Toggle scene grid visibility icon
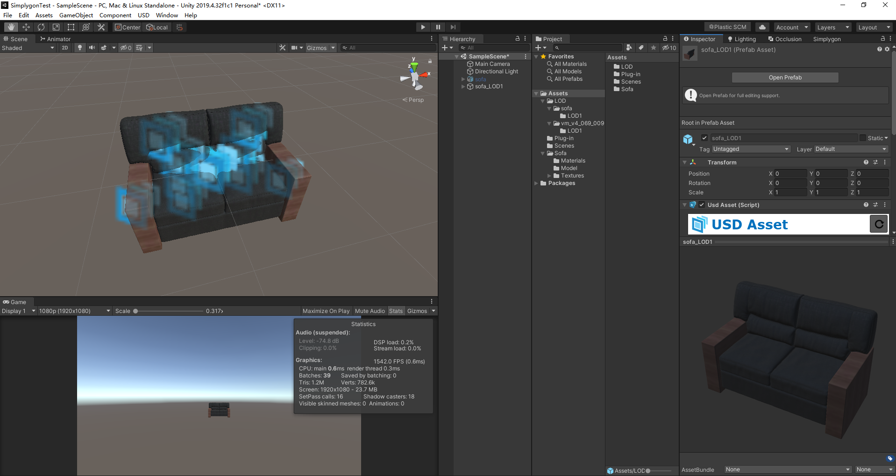The height and width of the screenshot is (476, 896). (139, 48)
